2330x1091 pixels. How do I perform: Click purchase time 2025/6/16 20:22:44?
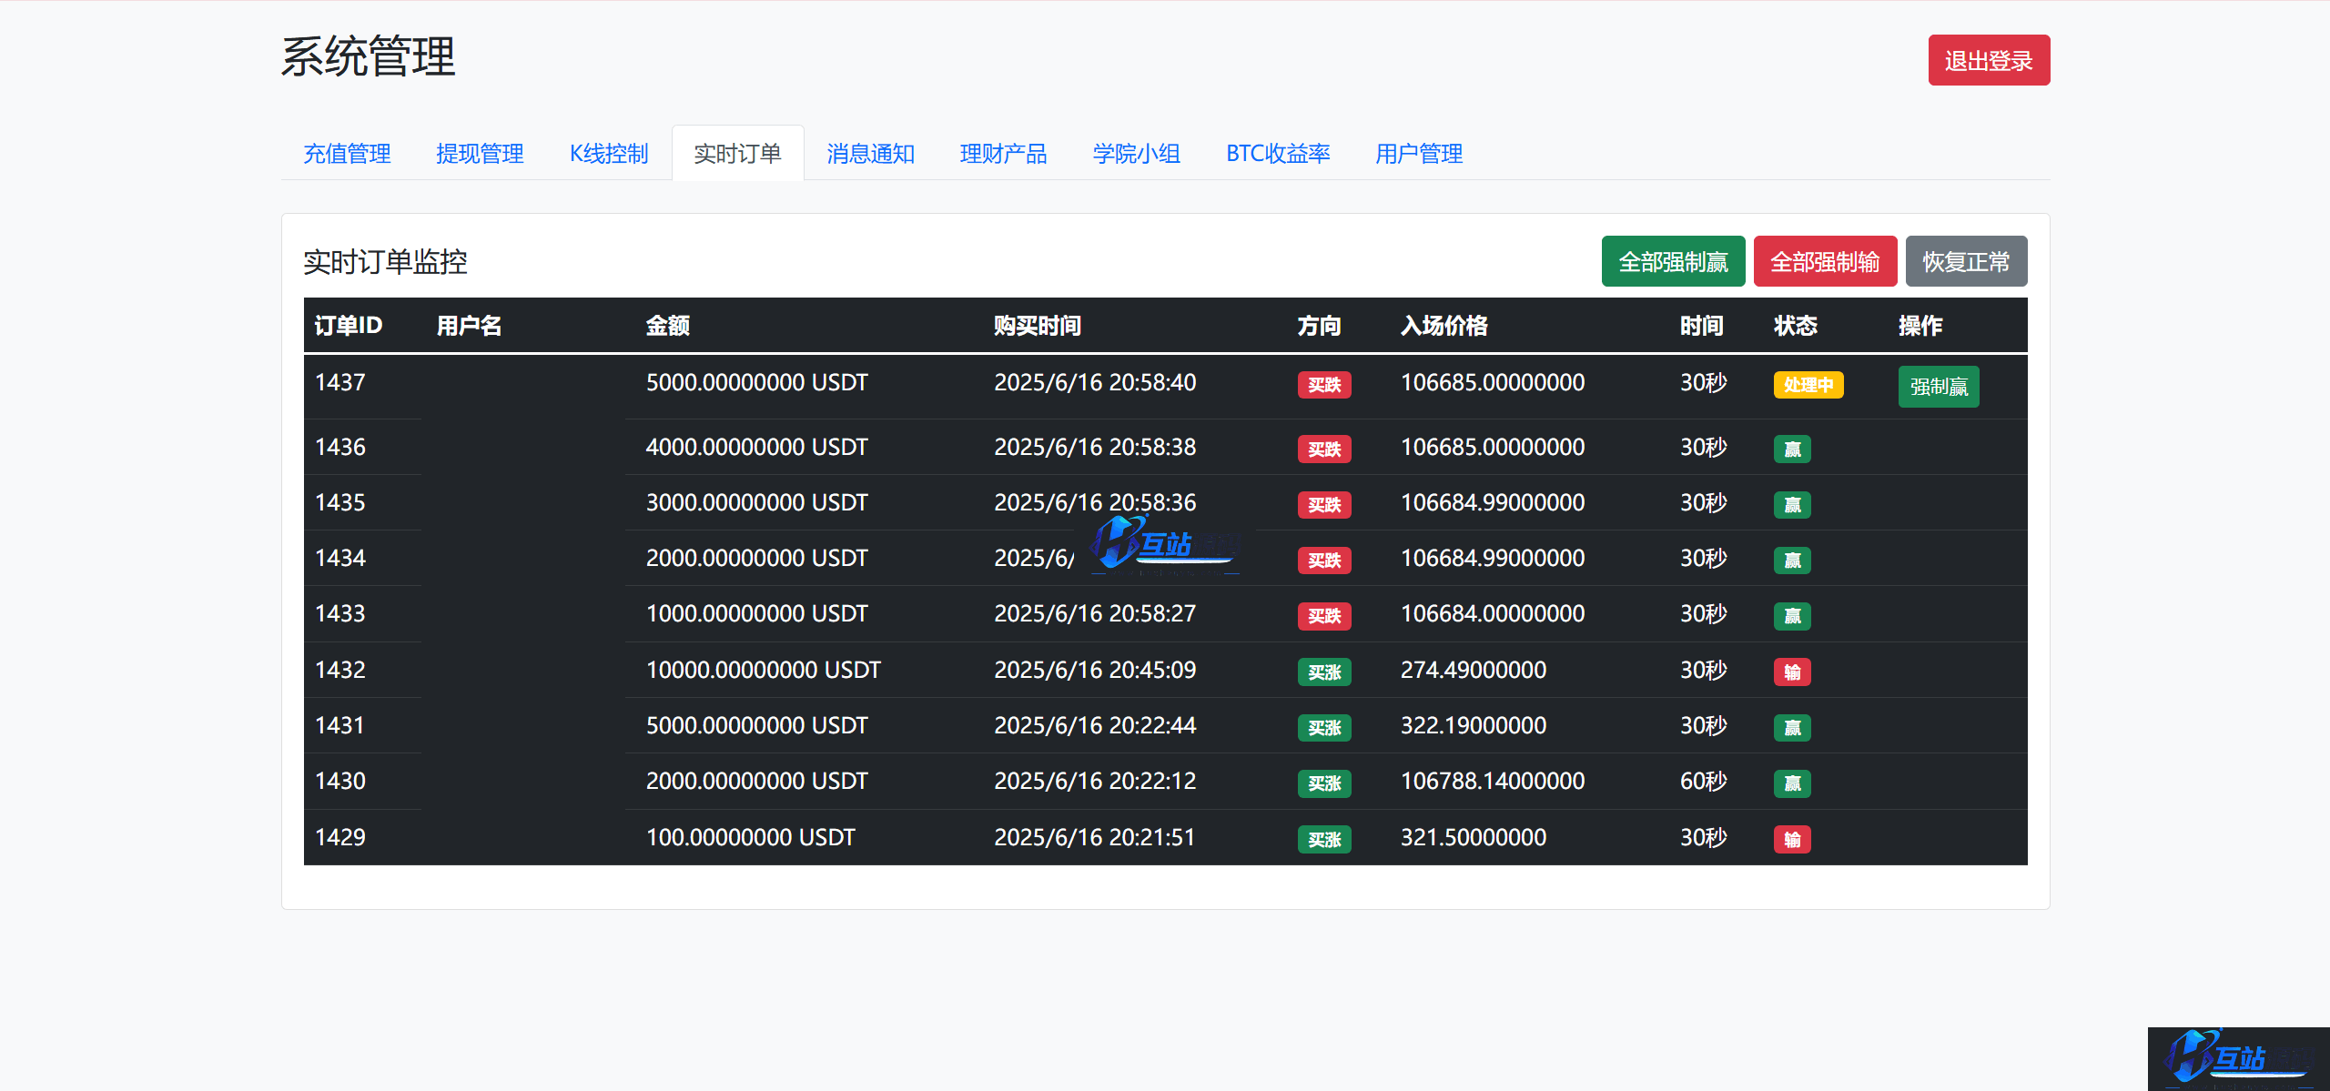(x=1095, y=725)
